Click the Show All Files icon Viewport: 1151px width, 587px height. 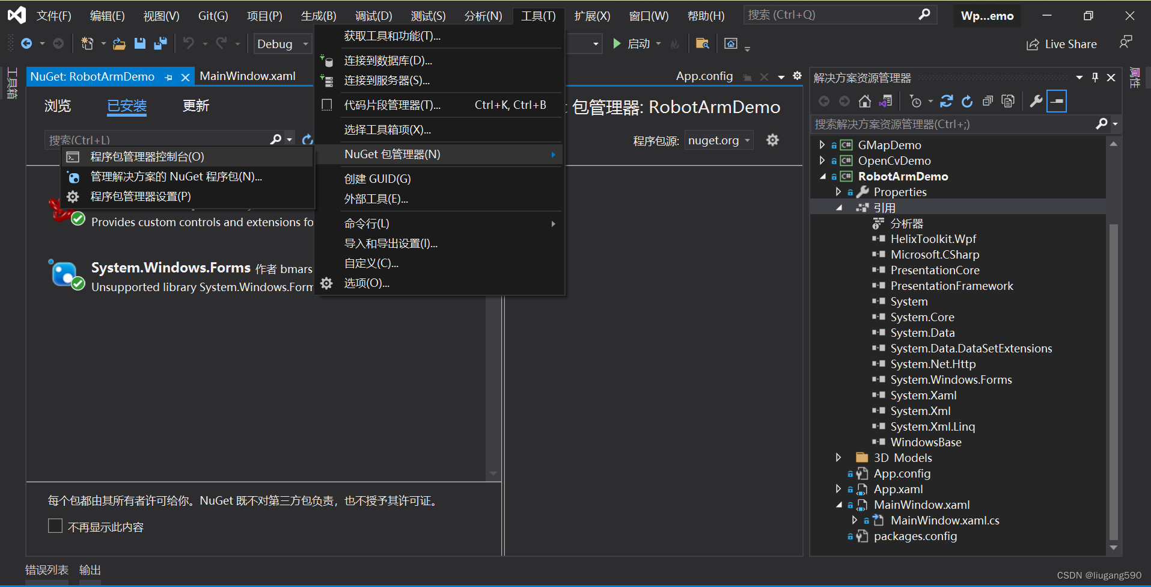1008,101
